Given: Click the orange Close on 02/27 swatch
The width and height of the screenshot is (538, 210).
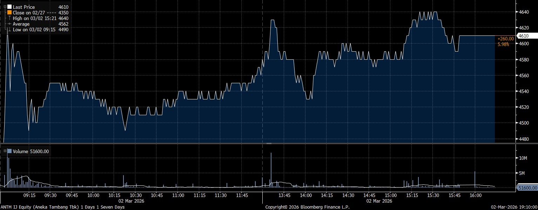Looking at the screenshot, I should coord(9,12).
